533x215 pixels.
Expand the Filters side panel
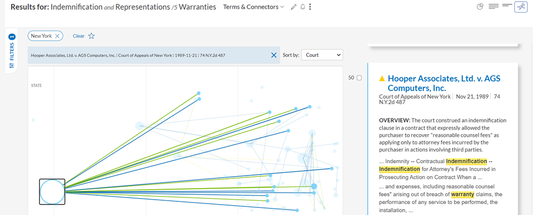click(x=12, y=51)
